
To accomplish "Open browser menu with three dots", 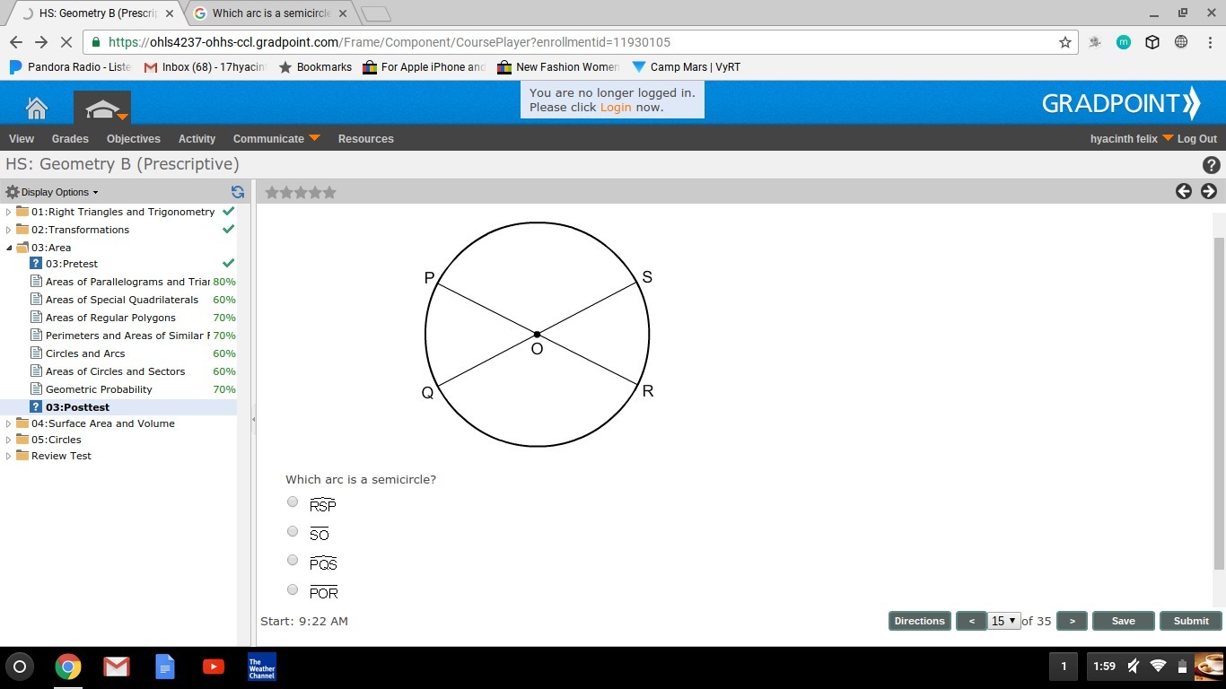I will click(x=1208, y=42).
